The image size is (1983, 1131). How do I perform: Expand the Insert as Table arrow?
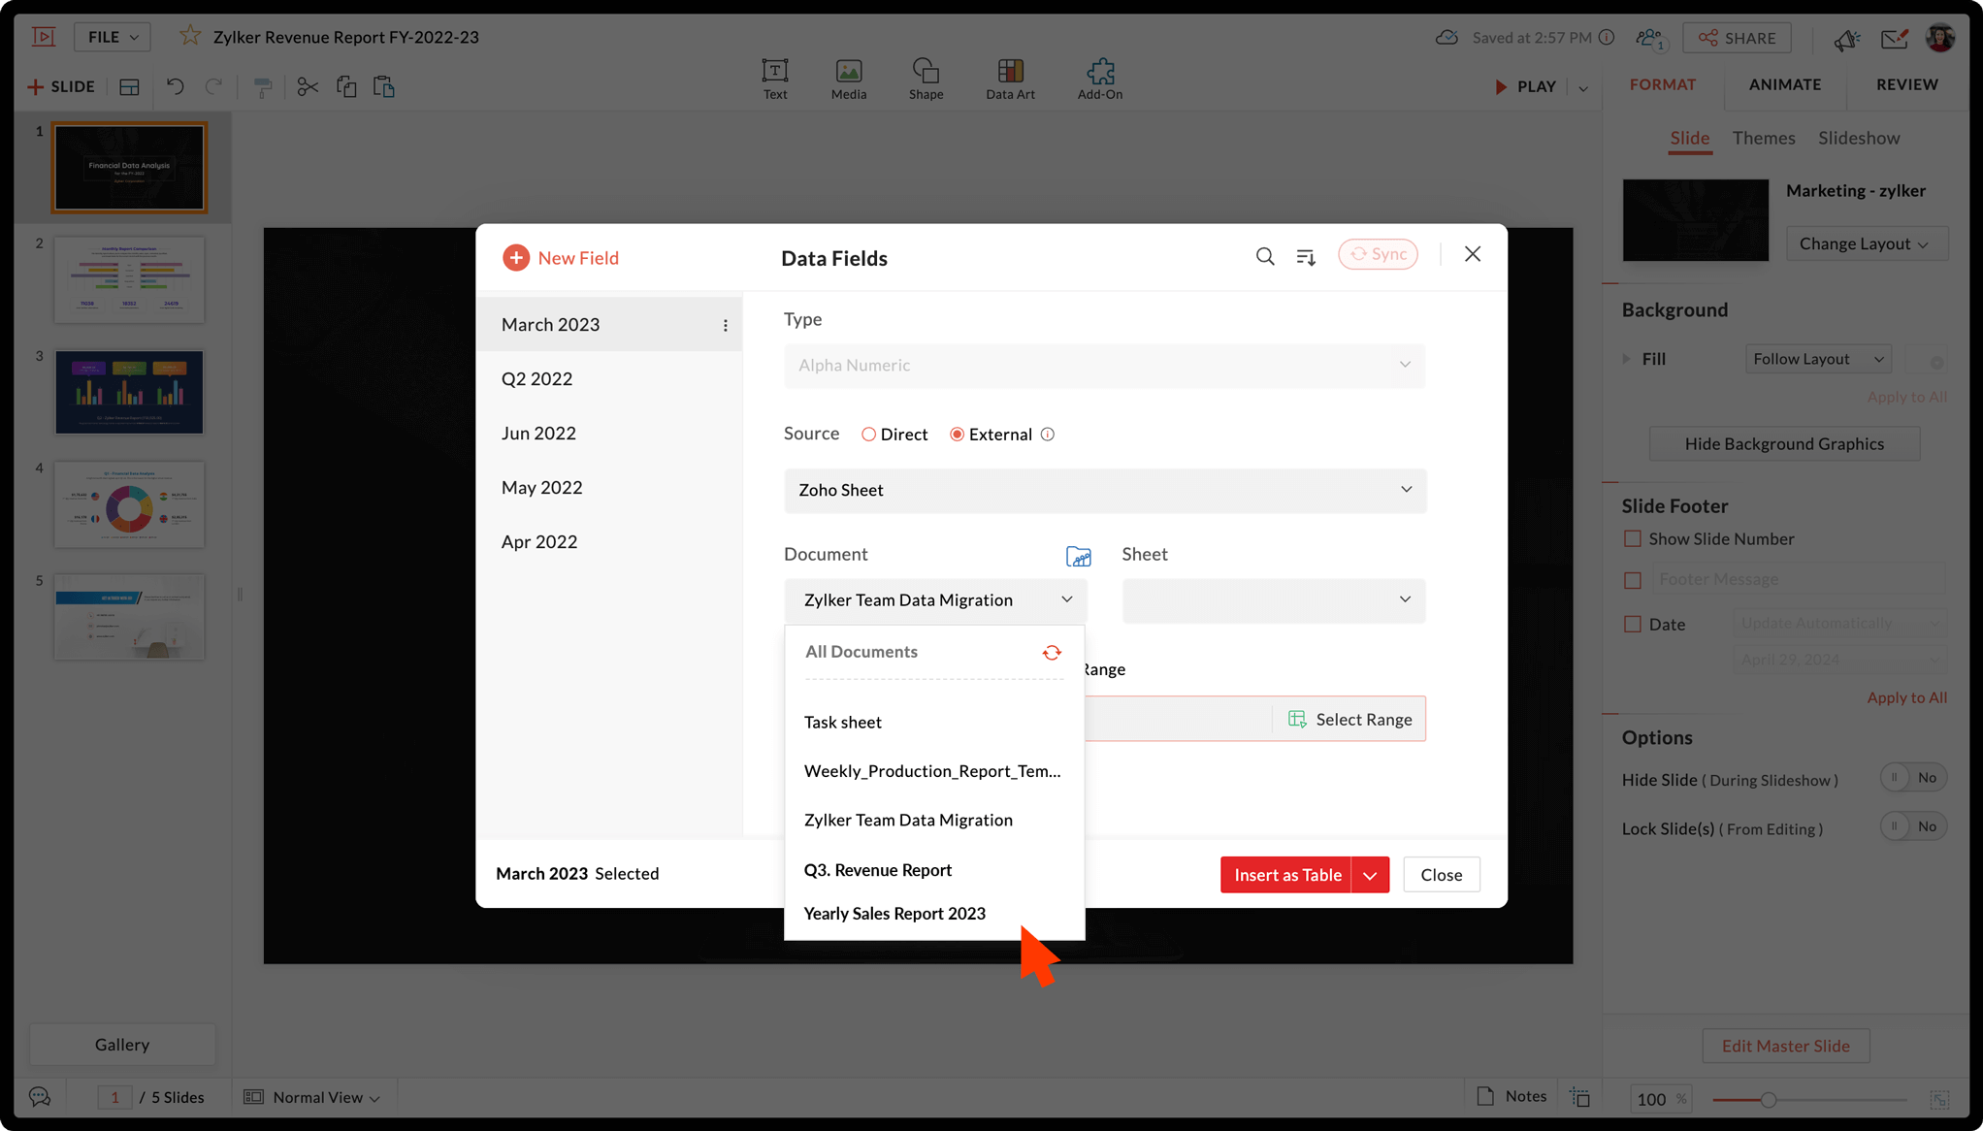[1370, 875]
